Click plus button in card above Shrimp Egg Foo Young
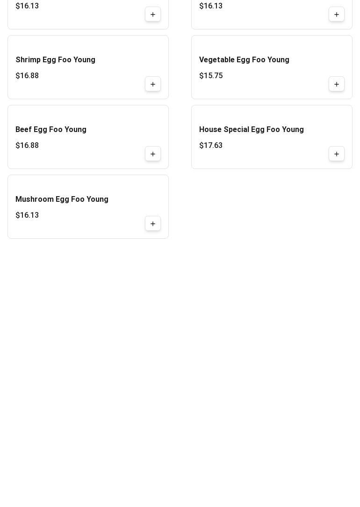 tap(153, 15)
